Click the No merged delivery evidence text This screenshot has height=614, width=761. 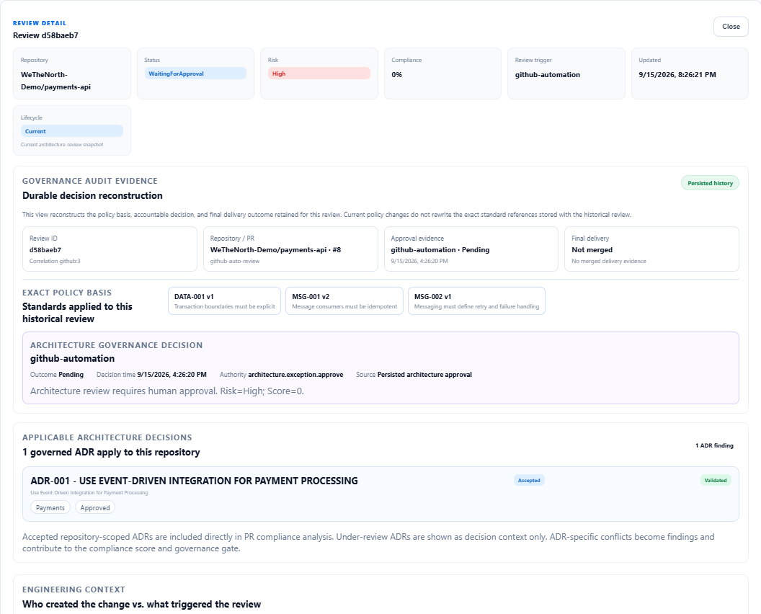pyautogui.click(x=609, y=261)
